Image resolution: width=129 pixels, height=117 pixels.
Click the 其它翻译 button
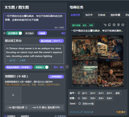coord(30,33)
